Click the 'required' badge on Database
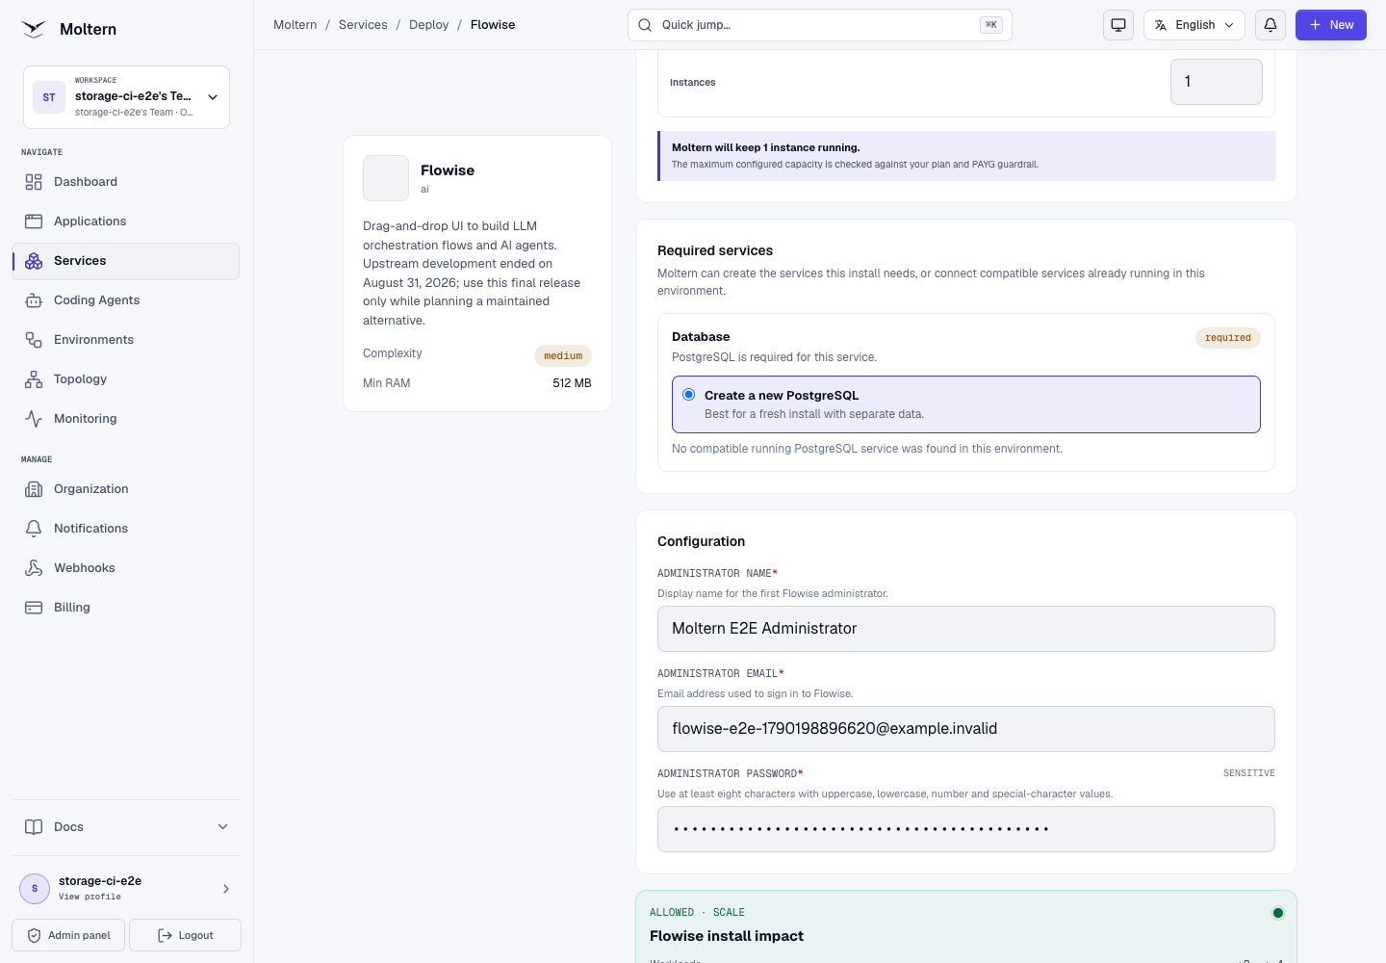This screenshot has width=1386, height=963. [x=1228, y=338]
